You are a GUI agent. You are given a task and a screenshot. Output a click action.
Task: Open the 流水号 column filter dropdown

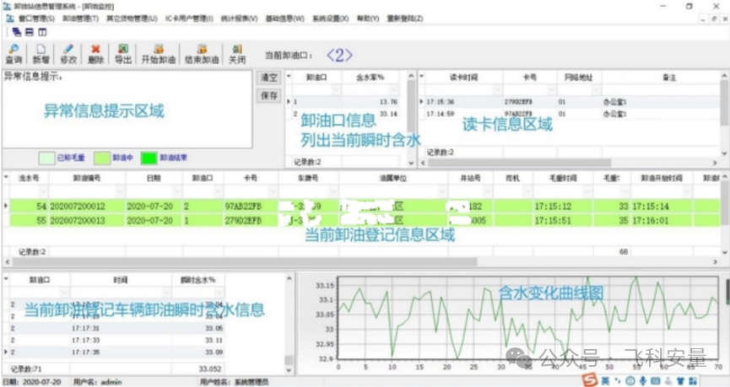[x=43, y=191]
